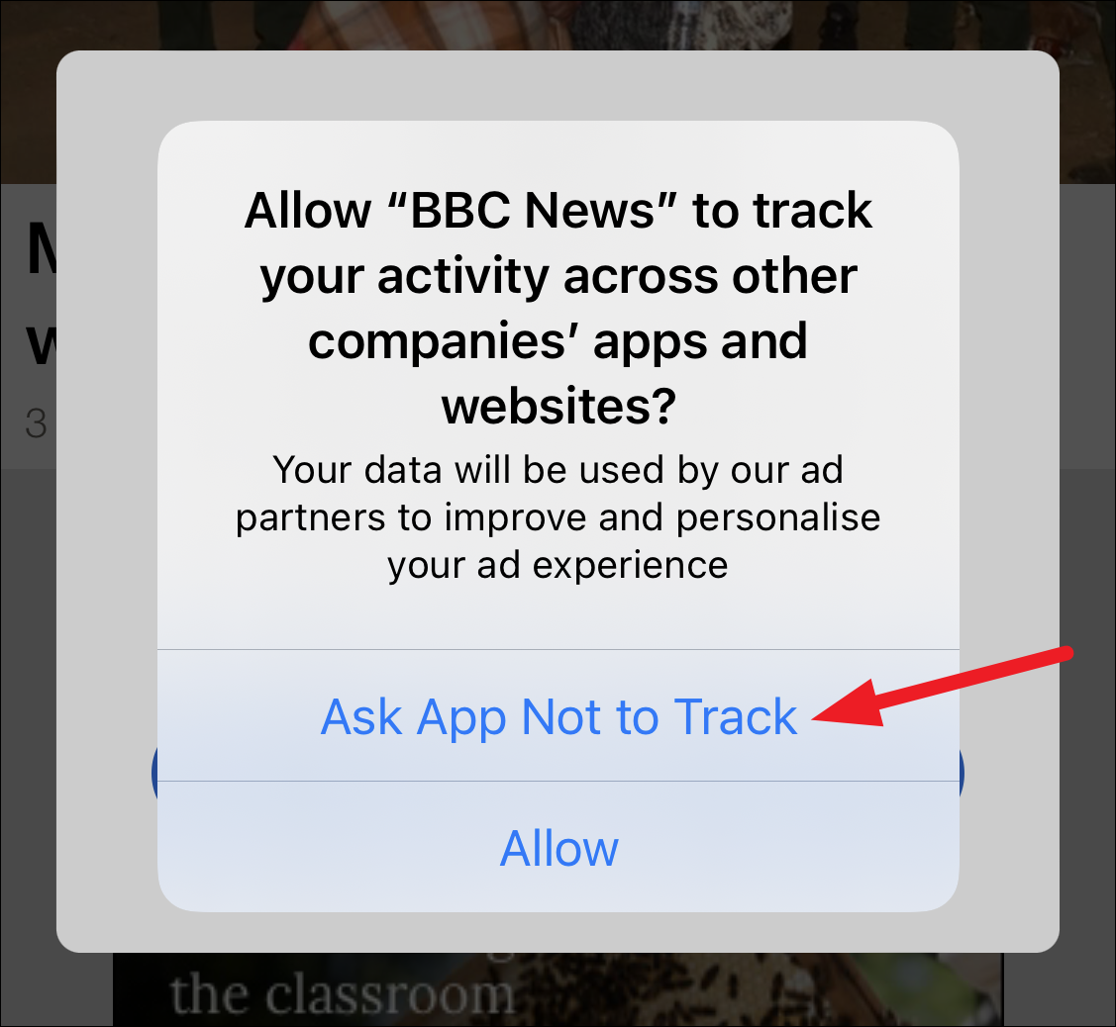1116x1027 pixels.
Task: Tap the blue button edge right of alert
Action: (962, 774)
